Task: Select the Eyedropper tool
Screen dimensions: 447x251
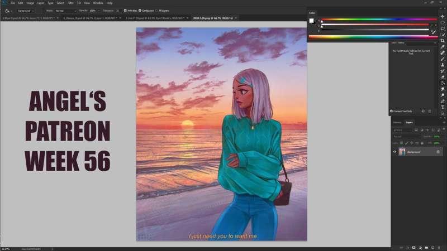Action: tap(443, 47)
